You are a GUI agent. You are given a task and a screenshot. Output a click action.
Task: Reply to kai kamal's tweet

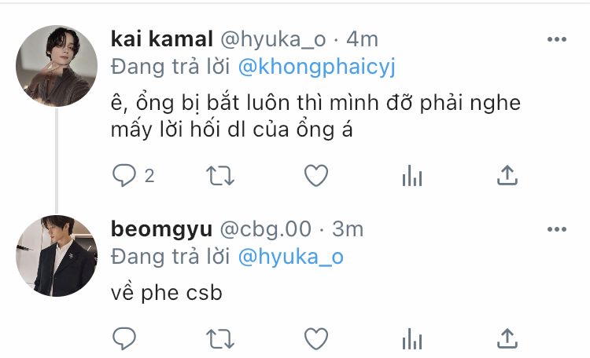point(124,175)
